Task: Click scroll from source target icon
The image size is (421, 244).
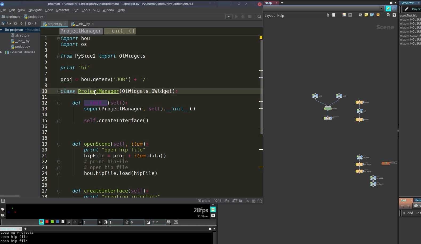Action: point(16,23)
